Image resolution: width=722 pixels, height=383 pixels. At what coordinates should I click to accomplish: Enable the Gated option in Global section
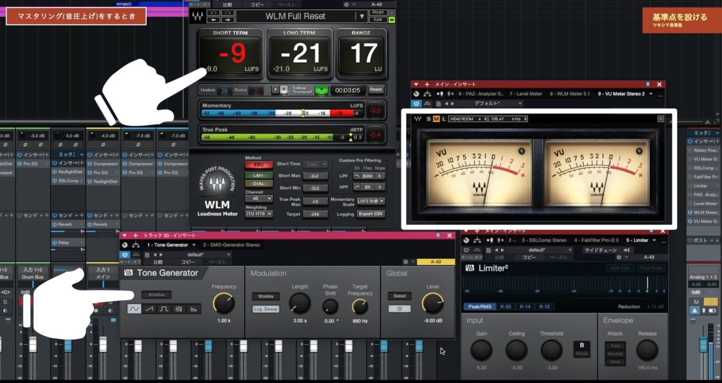399,295
